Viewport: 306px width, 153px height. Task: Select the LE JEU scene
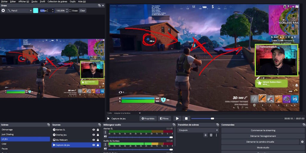pos(25,139)
